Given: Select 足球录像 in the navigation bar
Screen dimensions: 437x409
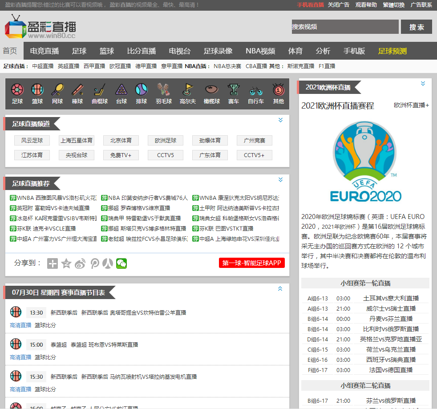Looking at the screenshot, I should click(x=218, y=51).
